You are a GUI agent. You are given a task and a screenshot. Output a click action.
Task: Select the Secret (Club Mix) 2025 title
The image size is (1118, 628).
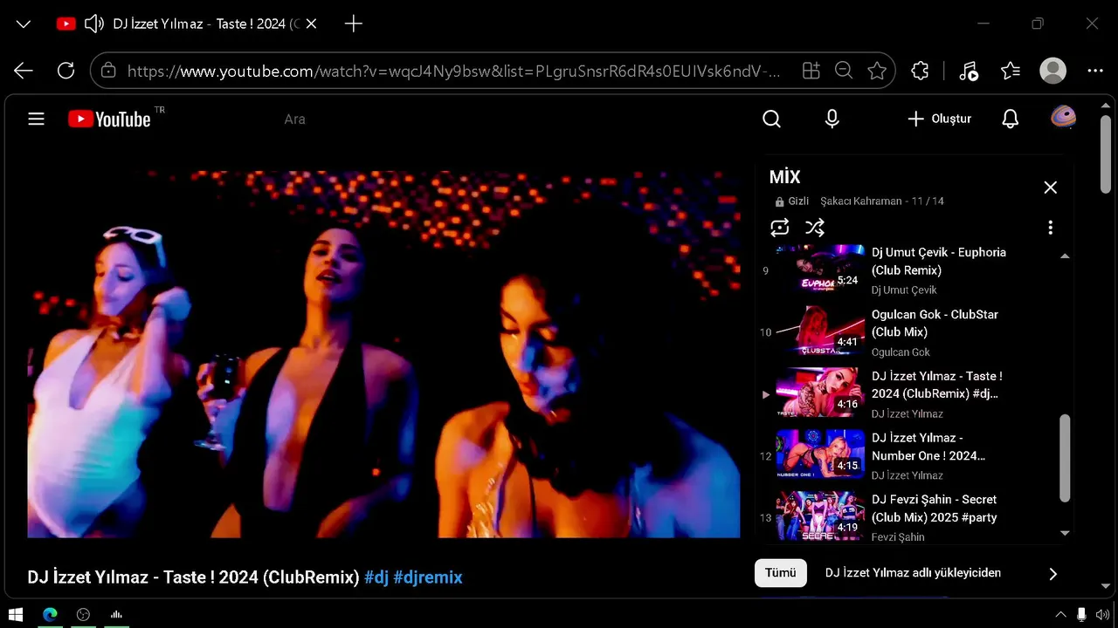pos(935,509)
